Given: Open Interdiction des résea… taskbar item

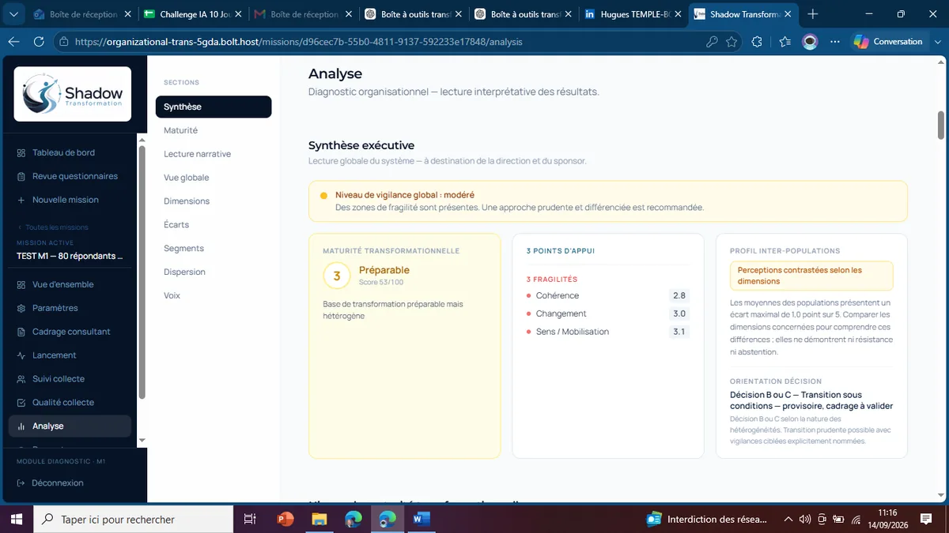Looking at the screenshot, I should pyautogui.click(x=709, y=519).
